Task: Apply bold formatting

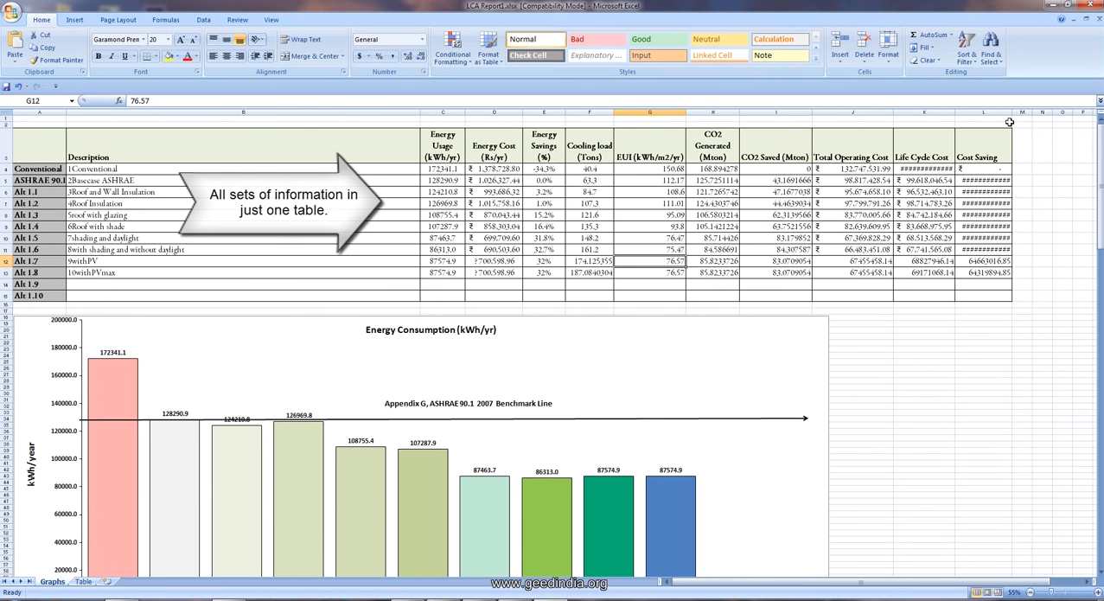Action: 100,55
